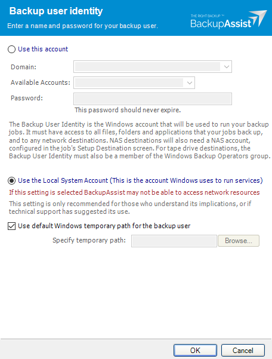Viewport: 272px width, 359px height.
Task: Click inside the Domain combo box field
Action: tap(153, 67)
